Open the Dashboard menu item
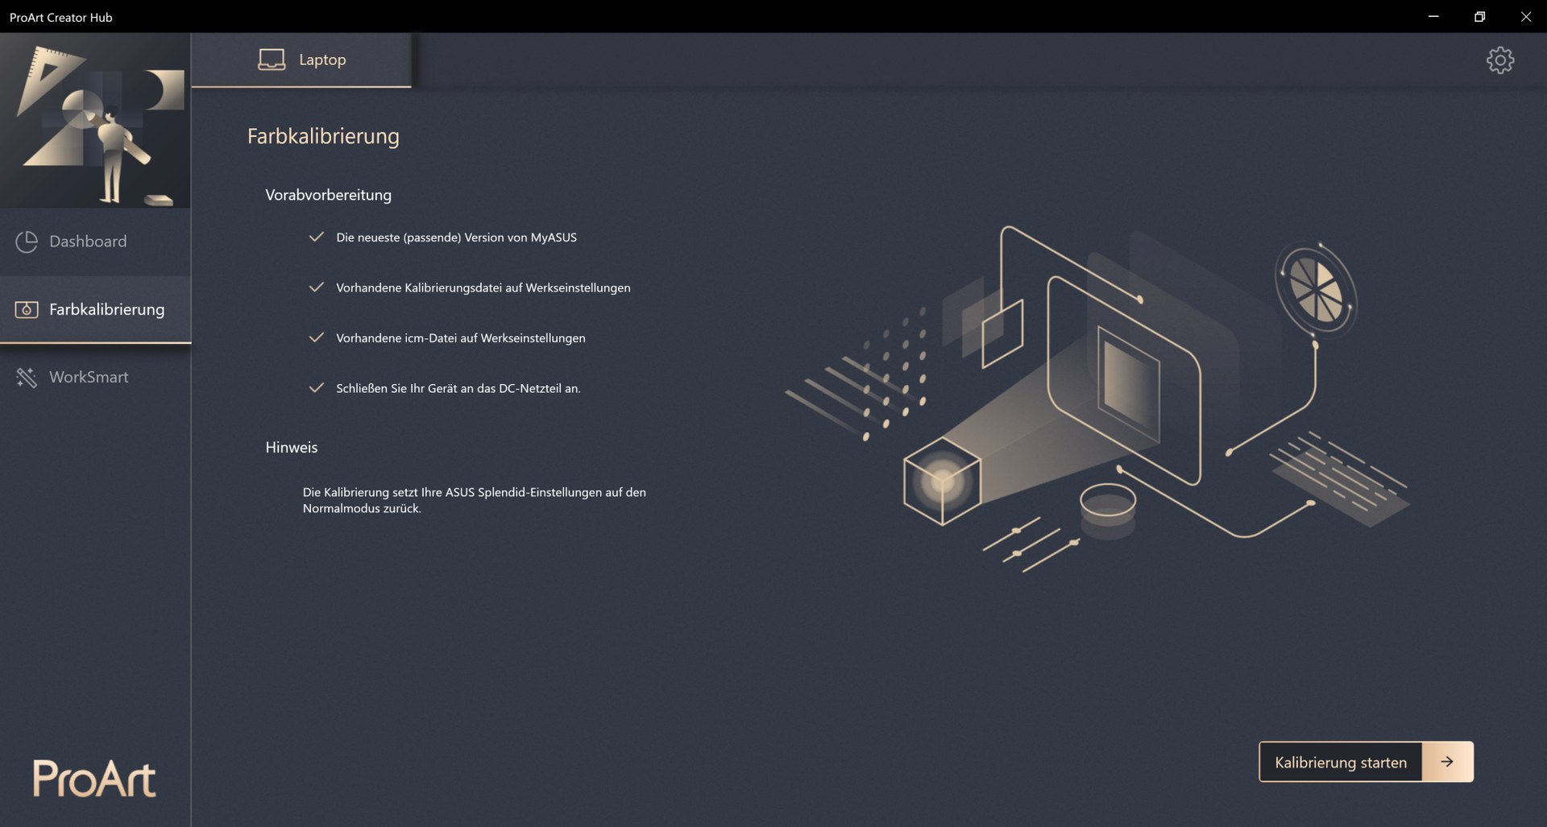 95,242
